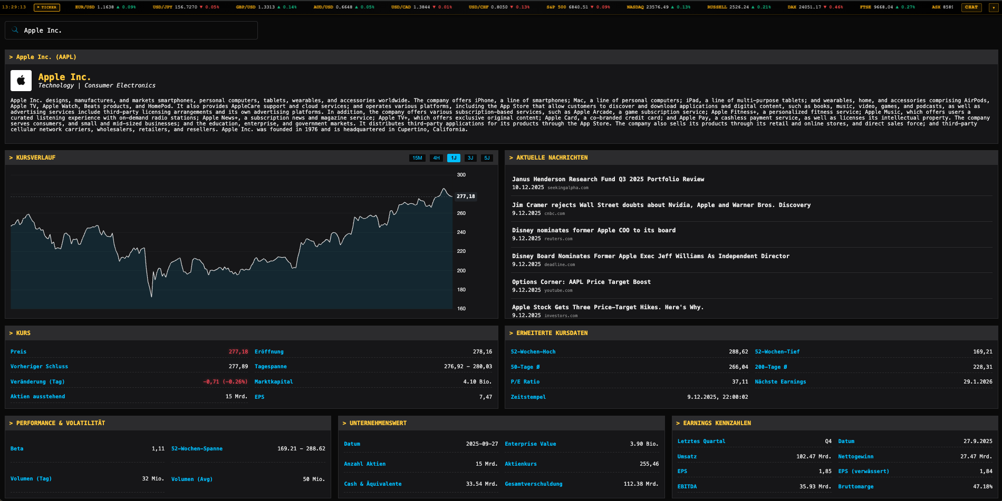This screenshot has width=1002, height=501.
Task: Collapse the KURSVERLAUF panel header
Action: point(35,158)
